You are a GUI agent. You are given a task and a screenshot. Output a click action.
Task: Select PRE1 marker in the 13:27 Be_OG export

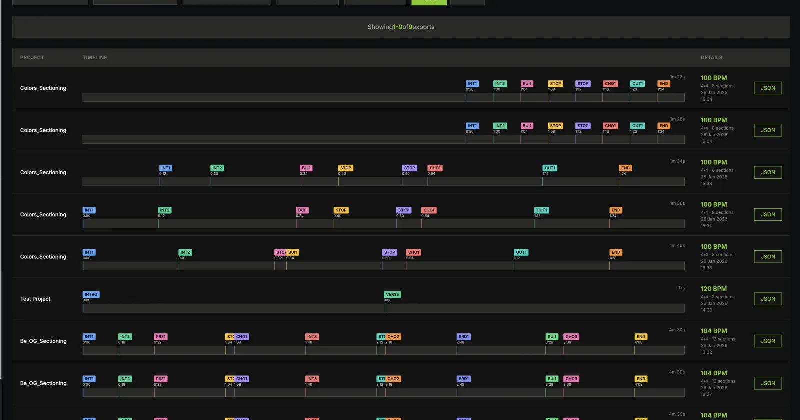pyautogui.click(x=161, y=379)
